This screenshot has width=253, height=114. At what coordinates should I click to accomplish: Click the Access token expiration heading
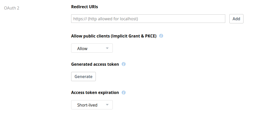pos(95,92)
